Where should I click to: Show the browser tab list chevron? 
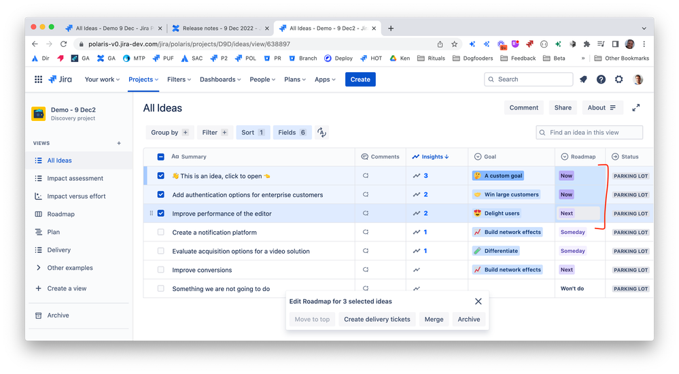point(644,28)
